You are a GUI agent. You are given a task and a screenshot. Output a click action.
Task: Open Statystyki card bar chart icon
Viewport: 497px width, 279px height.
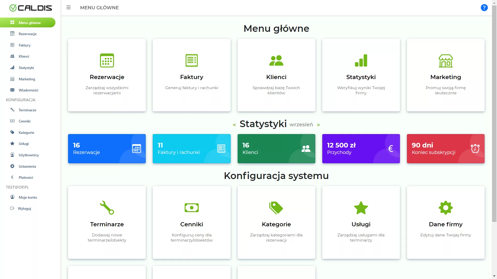[x=361, y=60]
